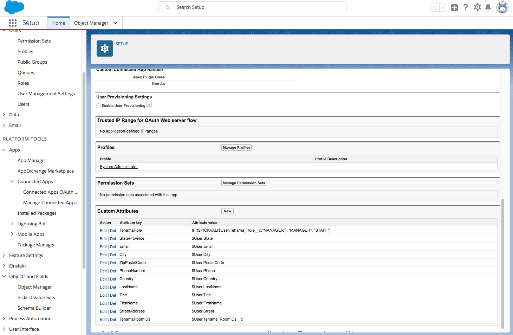Edit the StateProvince attribute
Screen dimensions: 513x335
click(103, 239)
